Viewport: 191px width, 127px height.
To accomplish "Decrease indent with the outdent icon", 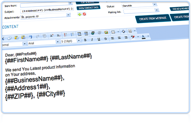I will (79, 34).
